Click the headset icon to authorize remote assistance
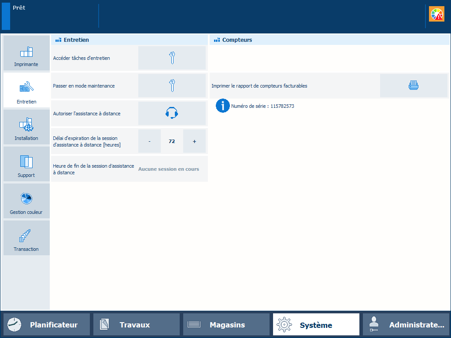 click(x=172, y=114)
